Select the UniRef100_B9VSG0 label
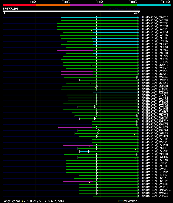 (155, 77)
